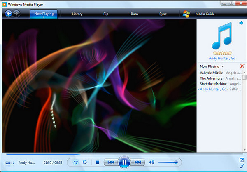This screenshot has width=247, height=172.
Task: Maximize the Windows Media Player window
Action: click(x=231, y=3)
